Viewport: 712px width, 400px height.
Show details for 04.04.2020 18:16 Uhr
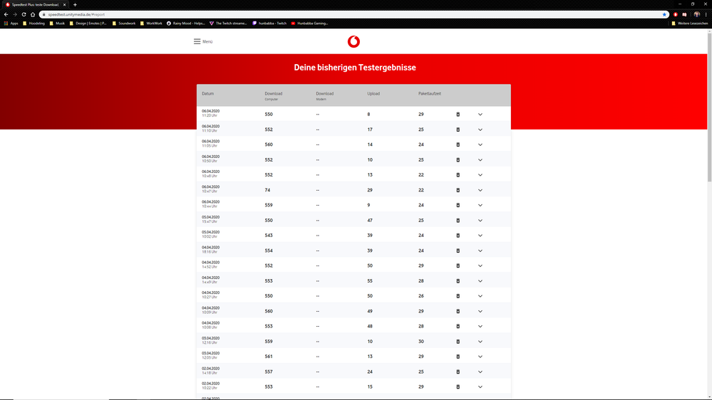480,251
